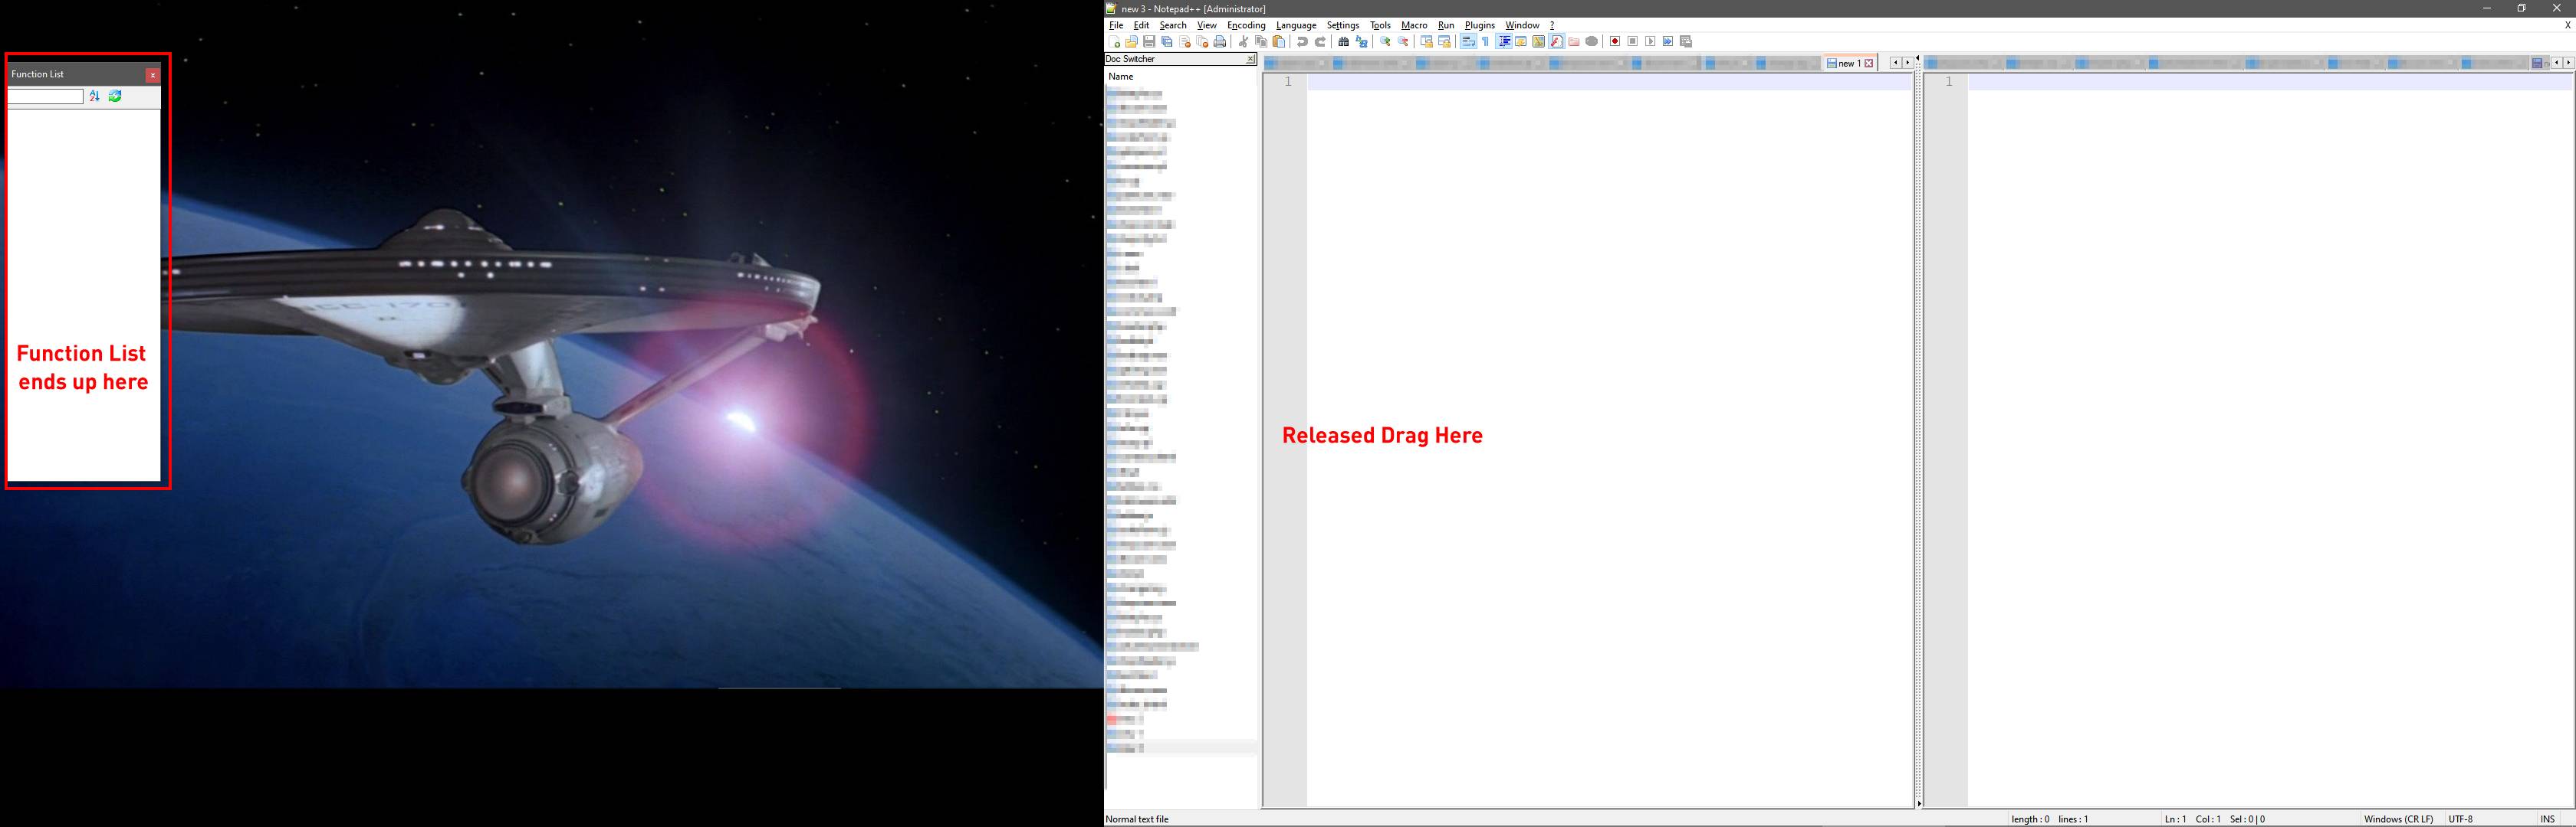Close the current document via toolbar icon
This screenshot has height=827, width=2576.
(1185, 42)
